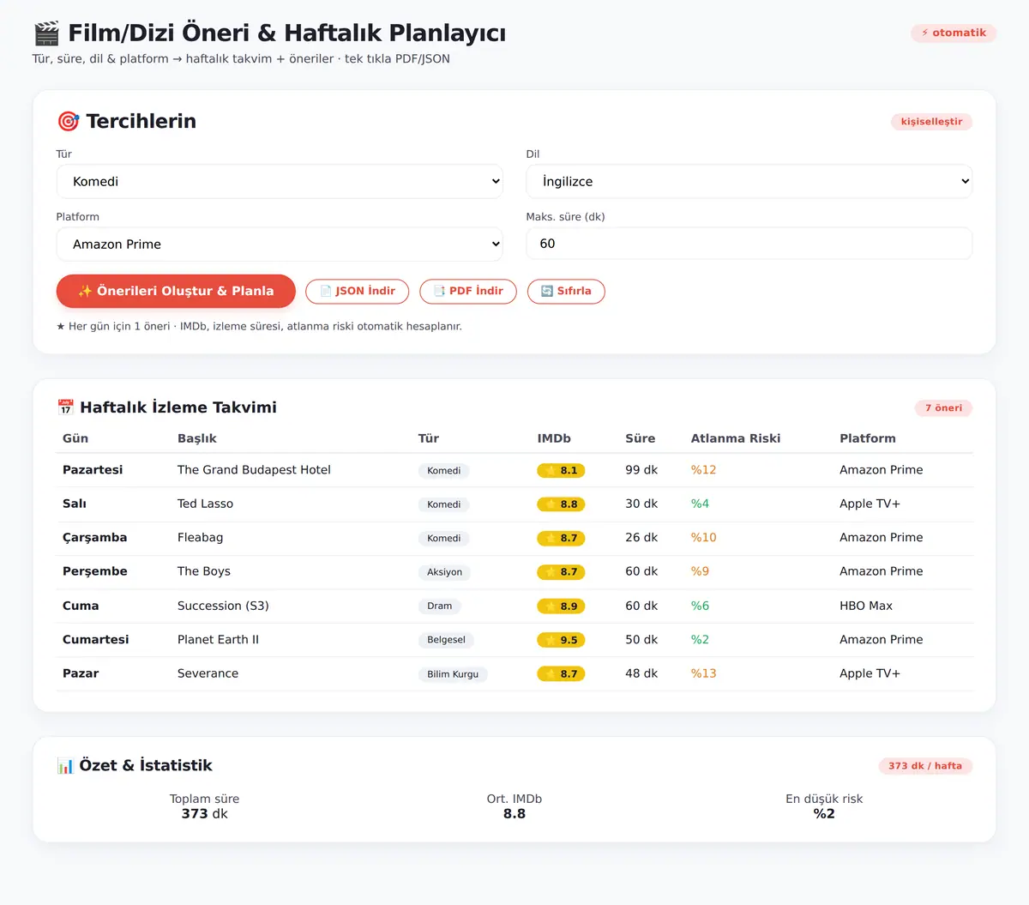Select The Grand Budapest Hotel title
Viewport: 1029px width, 905px height.
[x=254, y=470]
